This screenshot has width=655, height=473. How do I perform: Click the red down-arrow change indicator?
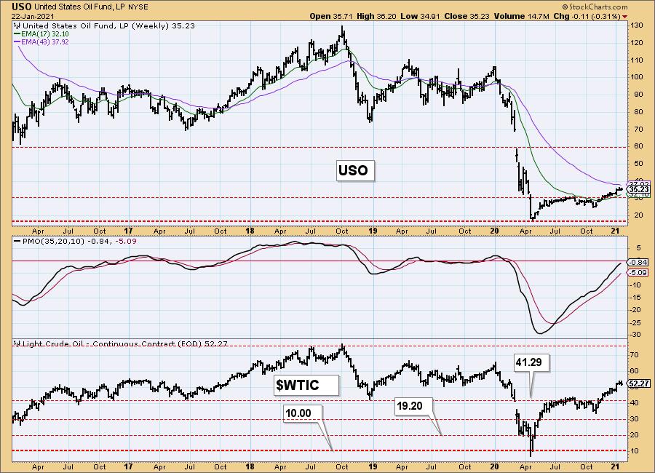[x=625, y=16]
